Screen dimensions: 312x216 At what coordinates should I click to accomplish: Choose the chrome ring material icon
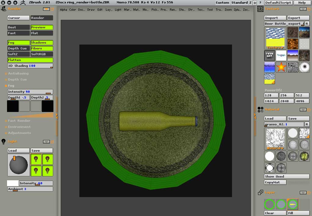pos(269,168)
